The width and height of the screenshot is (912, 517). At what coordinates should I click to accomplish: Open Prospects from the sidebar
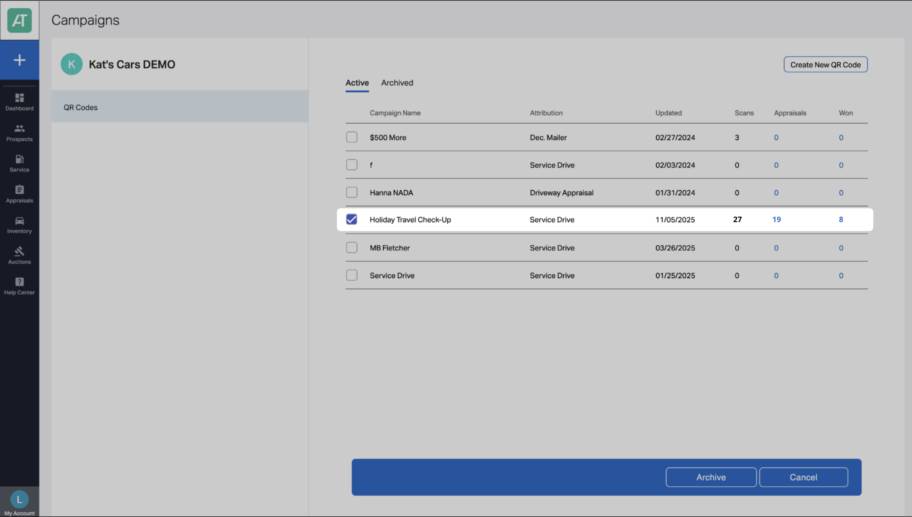pyautogui.click(x=20, y=133)
